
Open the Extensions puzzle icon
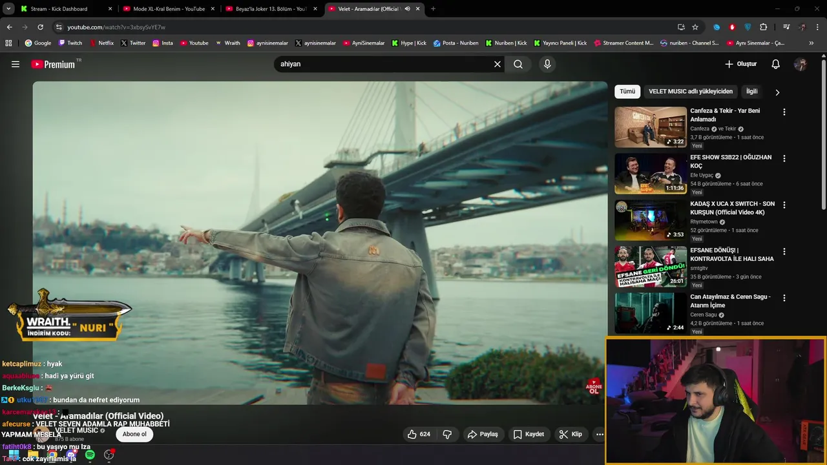tap(764, 27)
